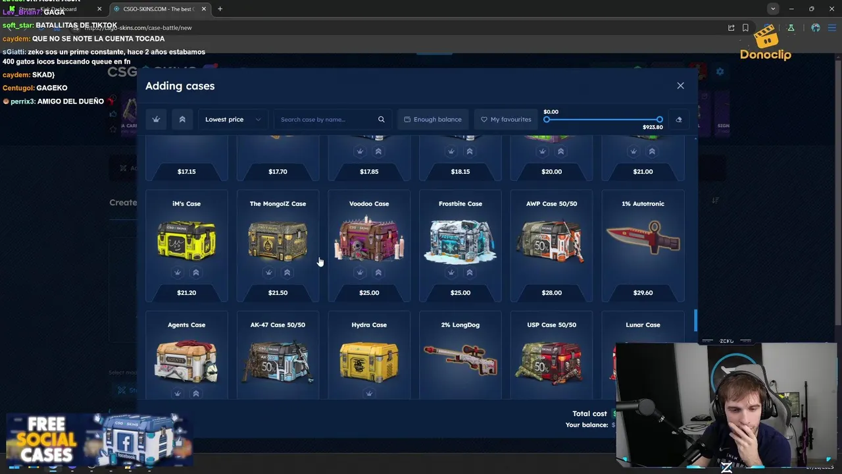The image size is (842, 474).
Task: Click double-chevron icon under Voodoo Case
Action: point(378,273)
